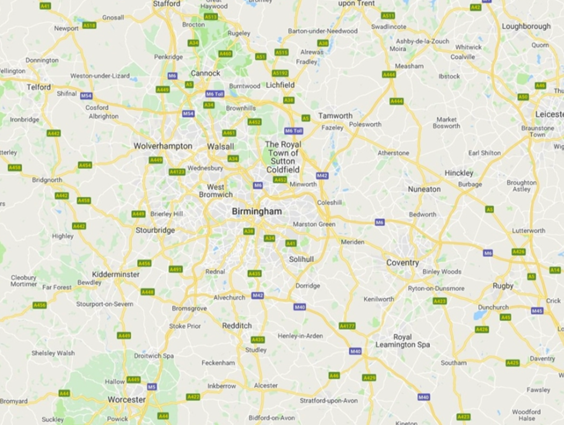Click the M5 shield north of Worcester
This screenshot has height=425, width=564.
click(152, 387)
